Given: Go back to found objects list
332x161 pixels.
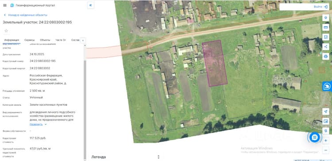Looking at the screenshot, I should click(x=26, y=15).
